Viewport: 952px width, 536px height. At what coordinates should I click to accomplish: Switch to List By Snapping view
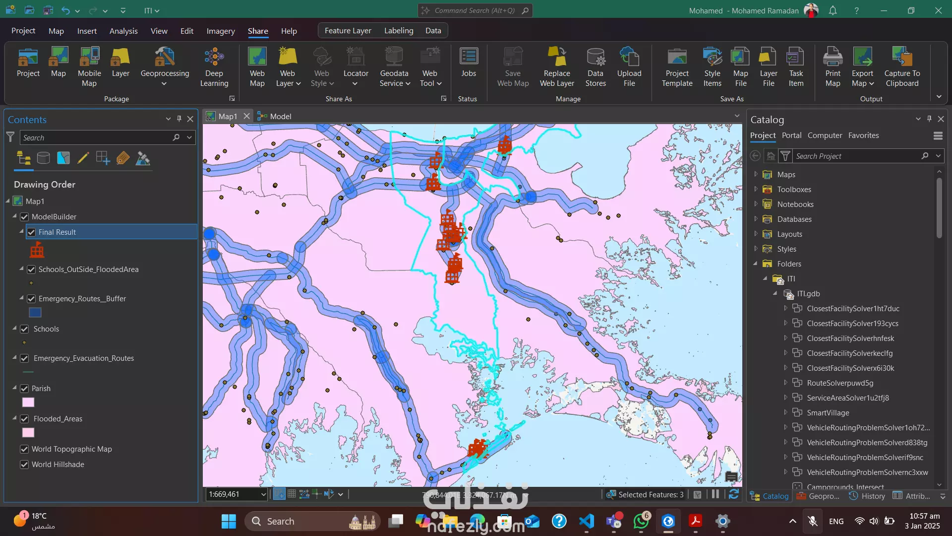point(103,158)
